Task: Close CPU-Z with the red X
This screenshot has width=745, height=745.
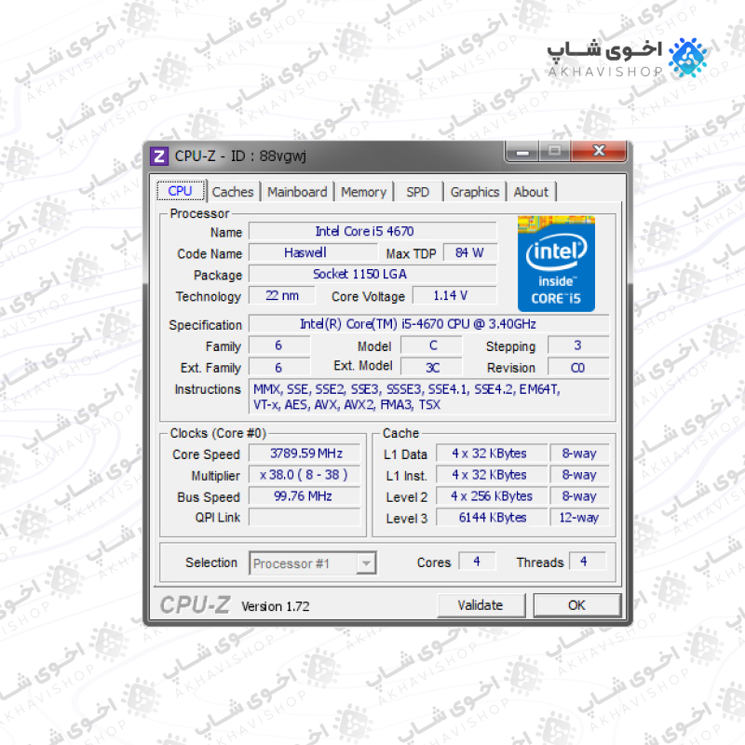Action: pos(599,152)
